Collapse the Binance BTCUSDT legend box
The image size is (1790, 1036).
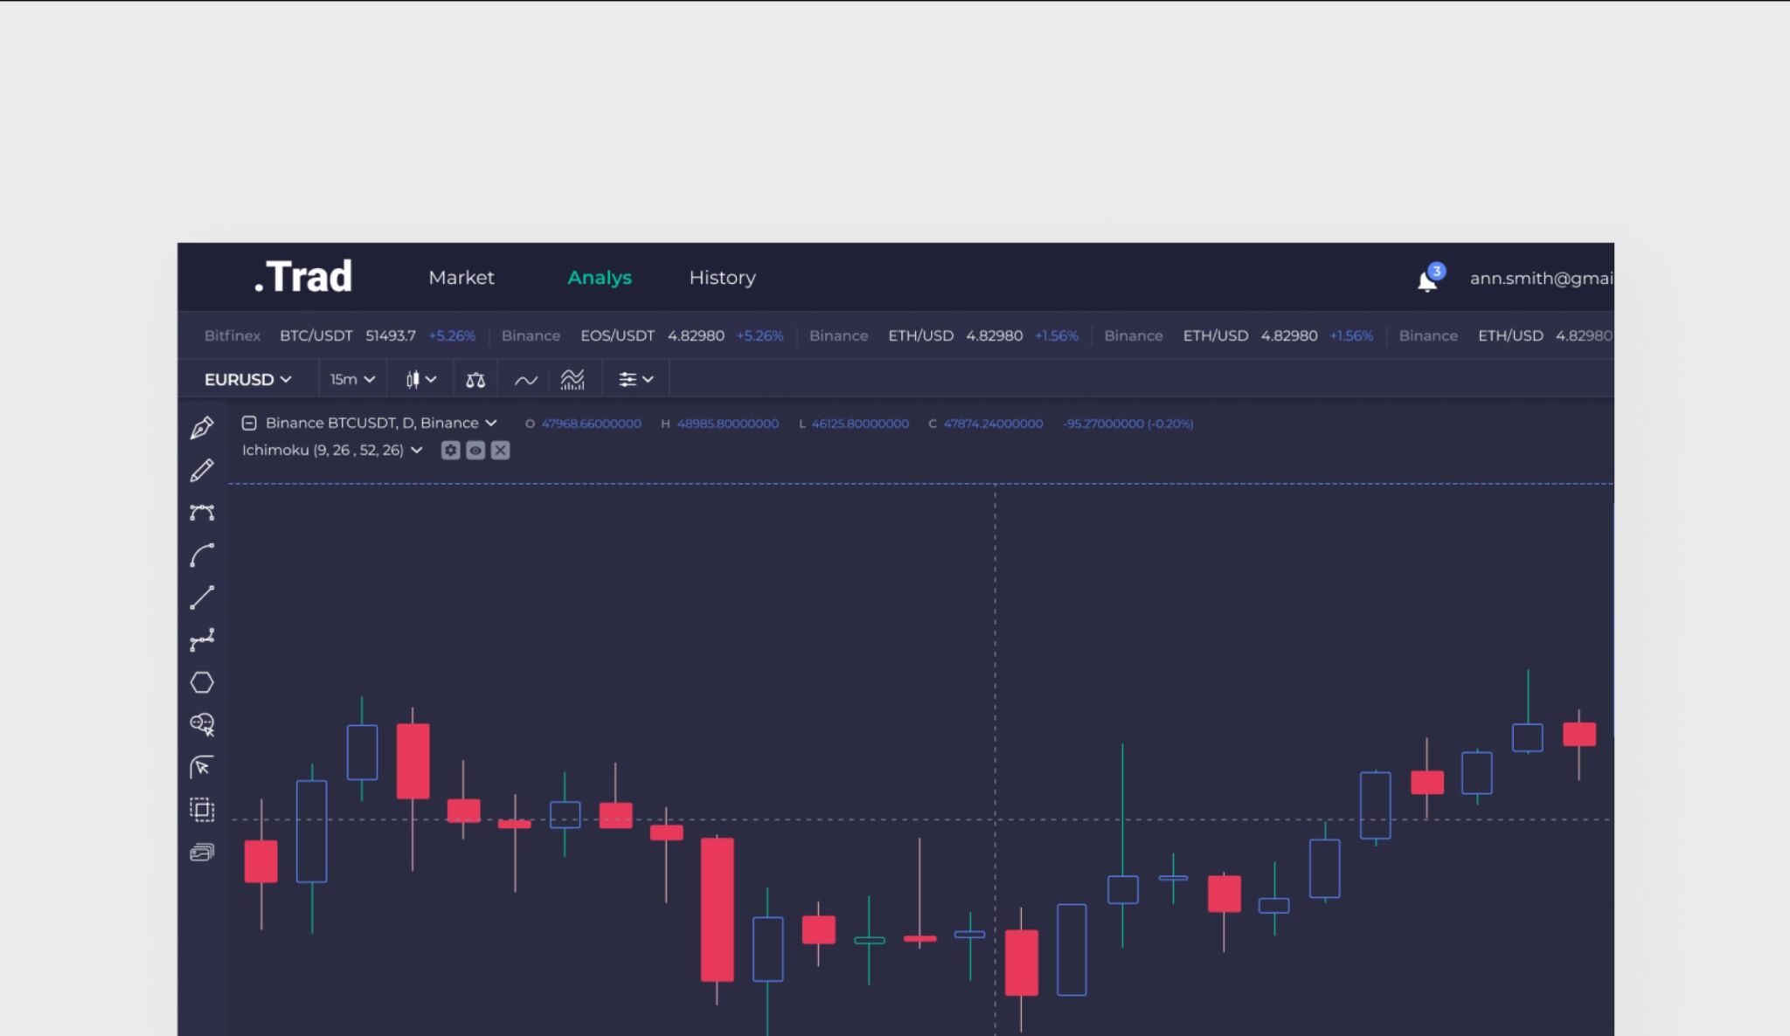point(249,423)
